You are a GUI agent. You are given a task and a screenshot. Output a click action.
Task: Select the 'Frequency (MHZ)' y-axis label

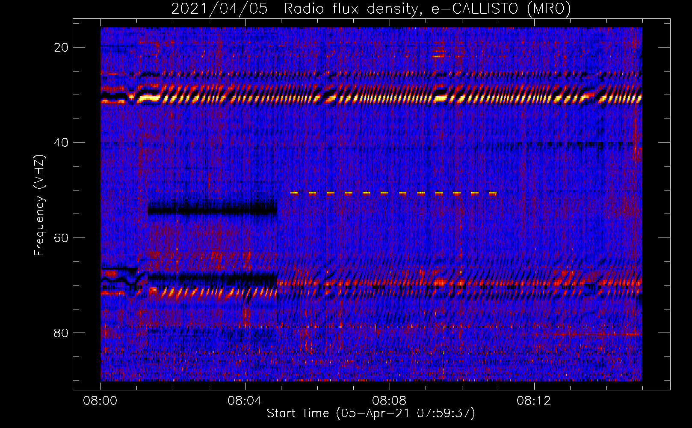point(39,205)
